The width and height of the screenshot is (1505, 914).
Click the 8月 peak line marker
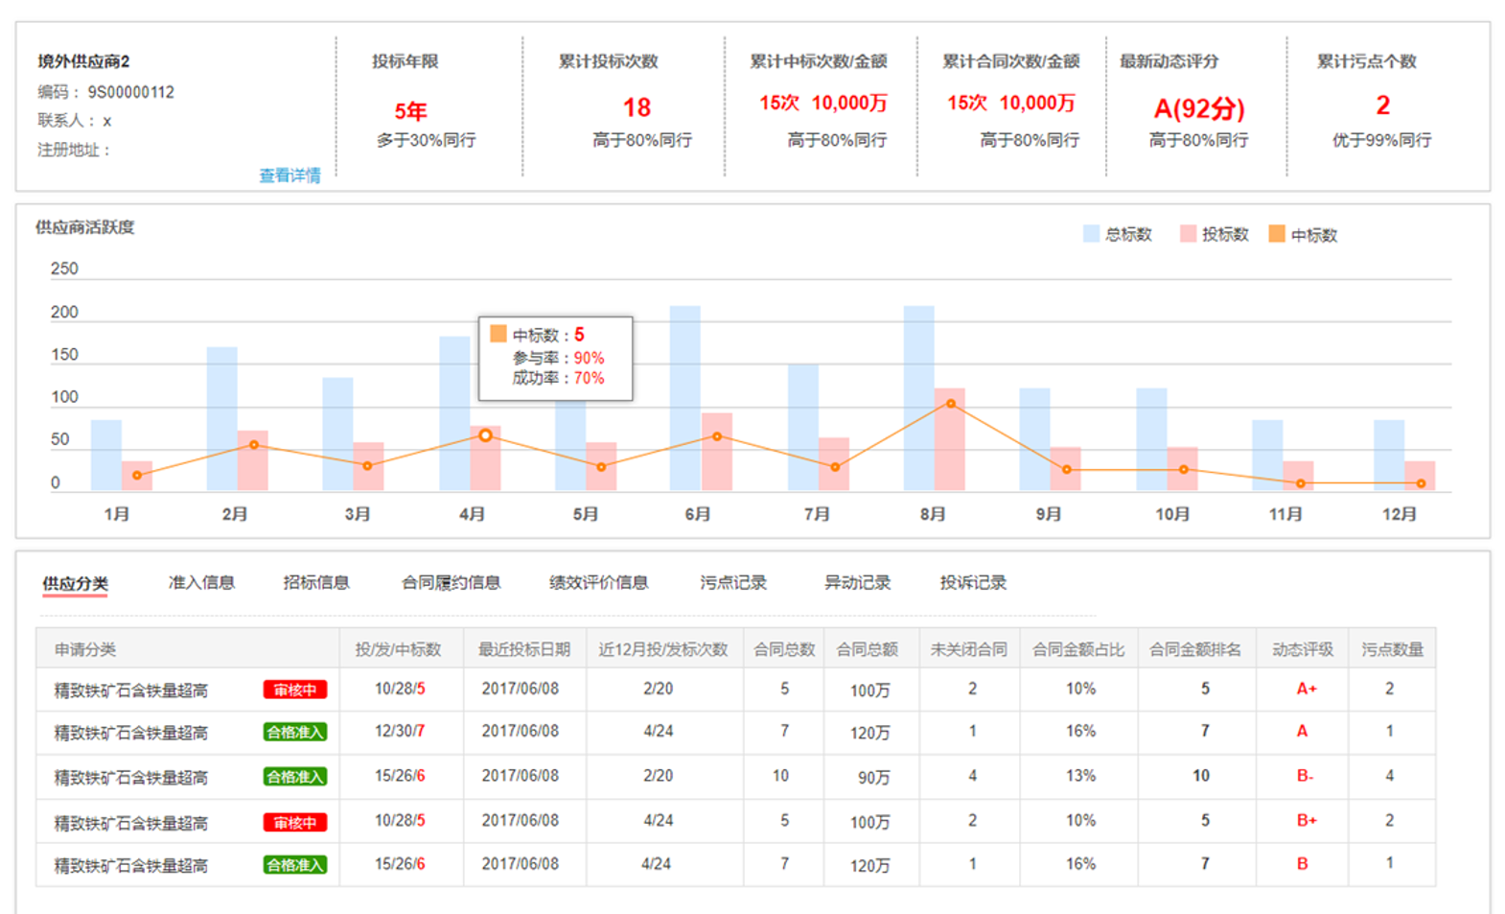(951, 404)
